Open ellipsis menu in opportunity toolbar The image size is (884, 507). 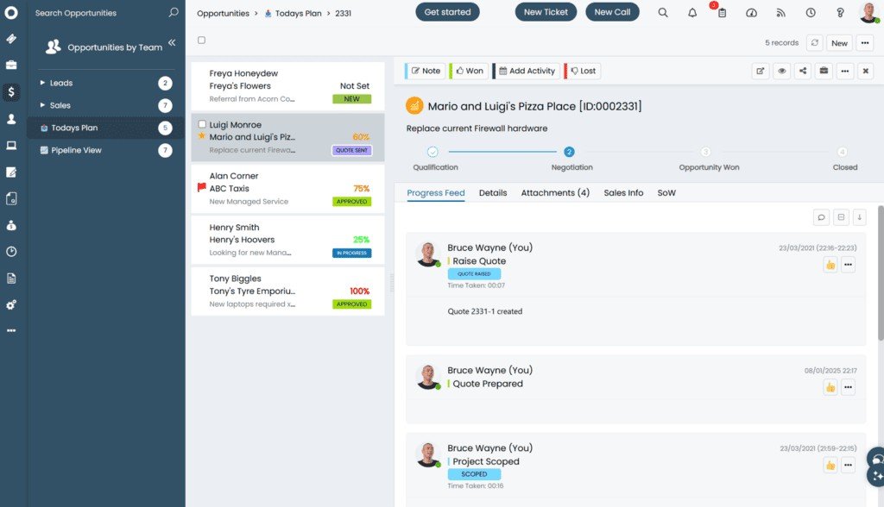844,71
